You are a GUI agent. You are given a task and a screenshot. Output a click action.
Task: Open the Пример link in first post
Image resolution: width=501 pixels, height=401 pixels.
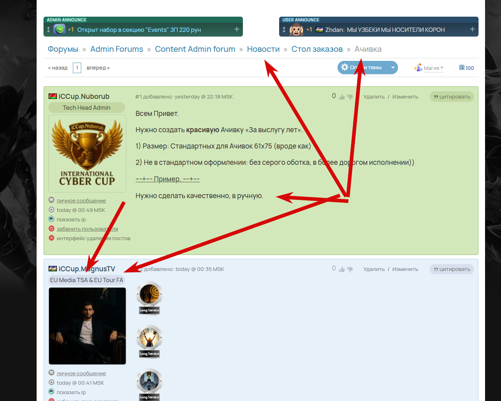tap(167, 179)
